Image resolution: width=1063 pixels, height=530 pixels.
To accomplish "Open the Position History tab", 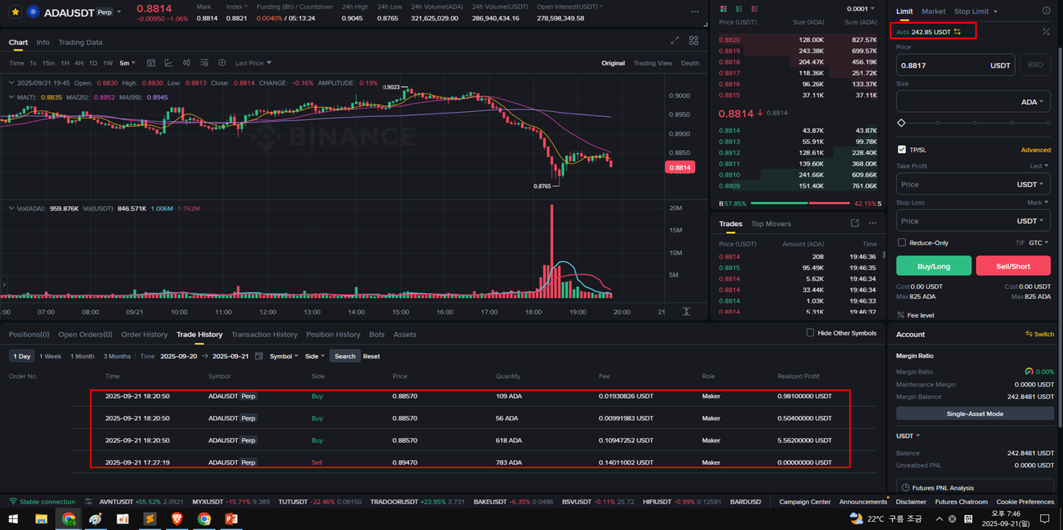I will 333,334.
